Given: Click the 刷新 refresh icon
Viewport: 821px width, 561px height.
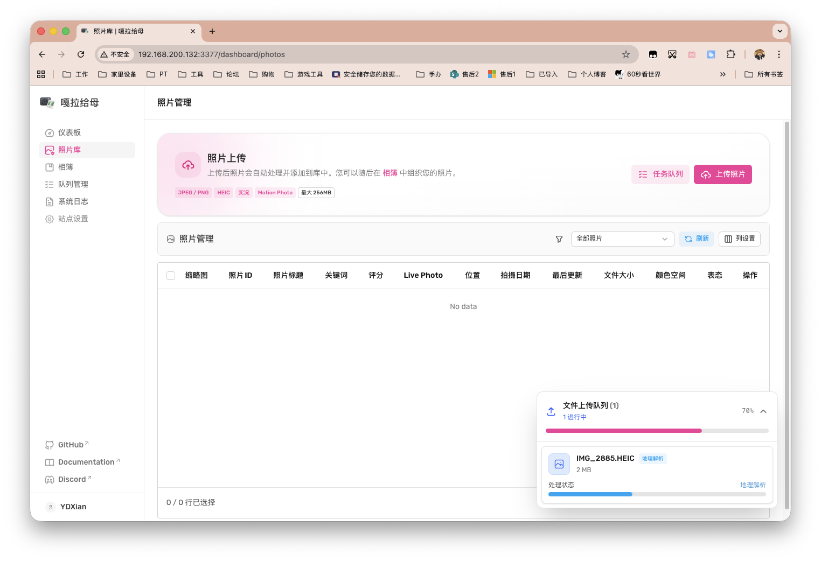Looking at the screenshot, I should [688, 239].
